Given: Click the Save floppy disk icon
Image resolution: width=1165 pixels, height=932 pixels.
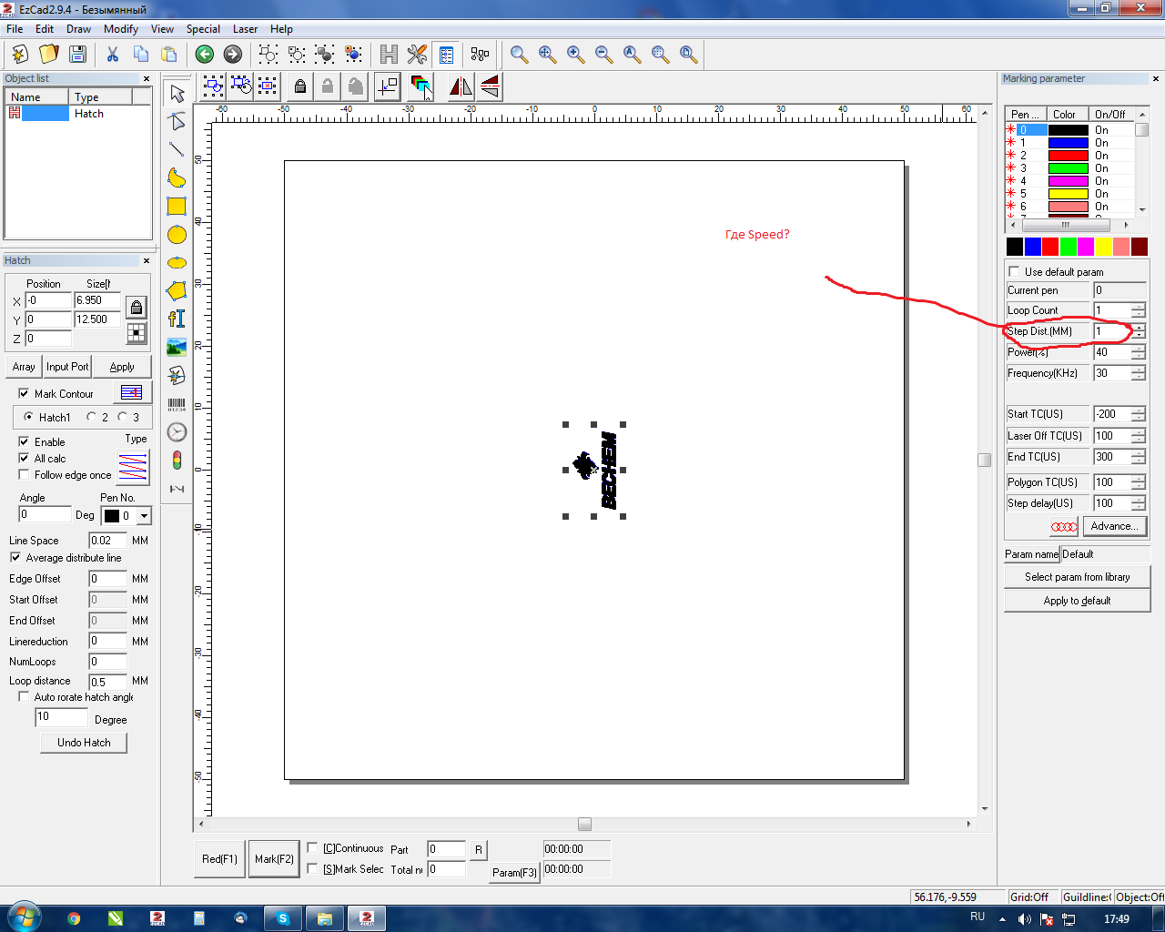Looking at the screenshot, I should 77,55.
